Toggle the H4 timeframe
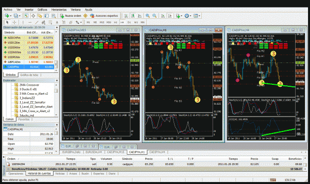 [x=122, y=22]
